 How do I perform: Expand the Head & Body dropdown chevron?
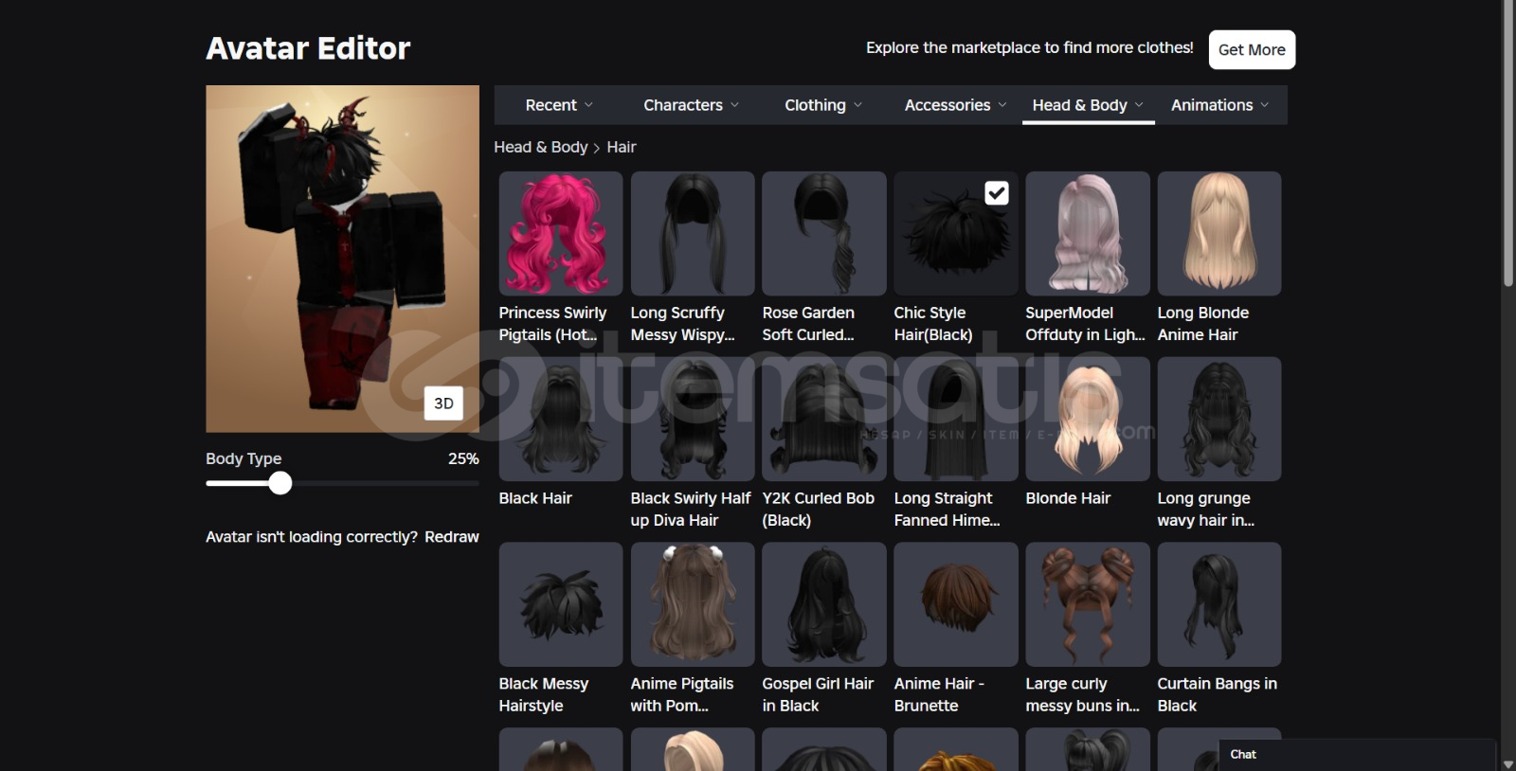pyautogui.click(x=1139, y=105)
